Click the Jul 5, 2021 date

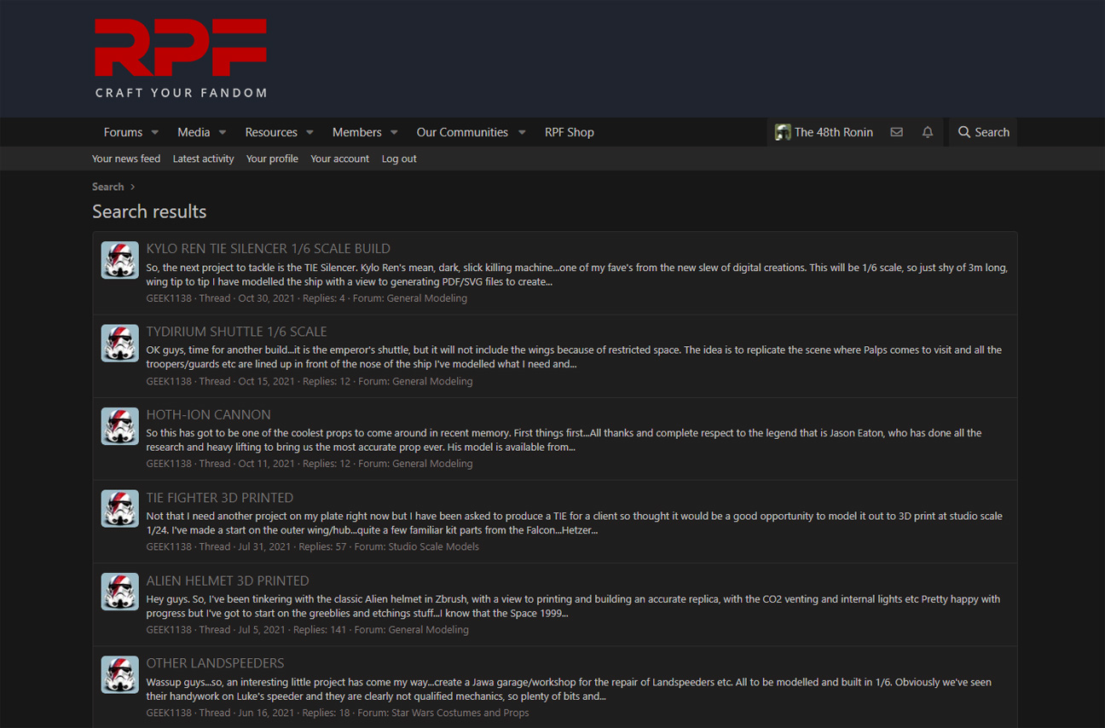pos(262,630)
